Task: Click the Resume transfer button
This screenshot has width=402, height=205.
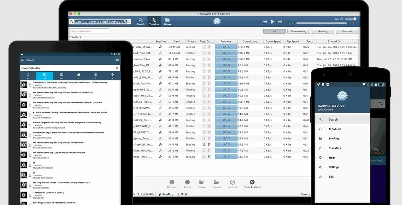Action: pos(172,184)
